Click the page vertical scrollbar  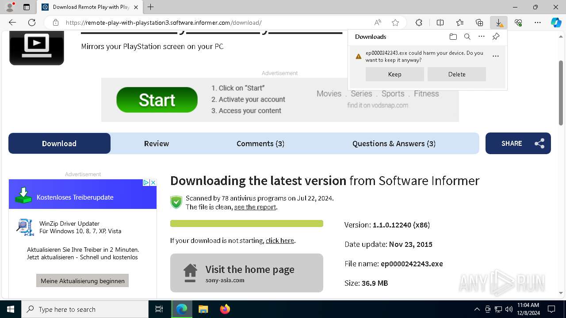tap(561, 93)
